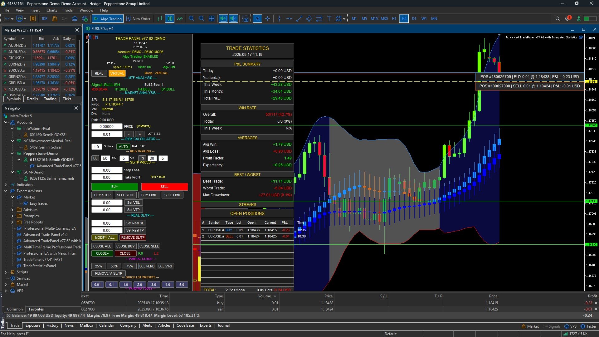
Task: Select the crosshair tool
Action: (267, 19)
